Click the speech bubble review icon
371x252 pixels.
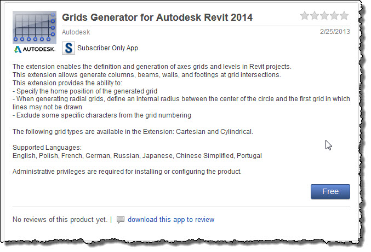121,220
